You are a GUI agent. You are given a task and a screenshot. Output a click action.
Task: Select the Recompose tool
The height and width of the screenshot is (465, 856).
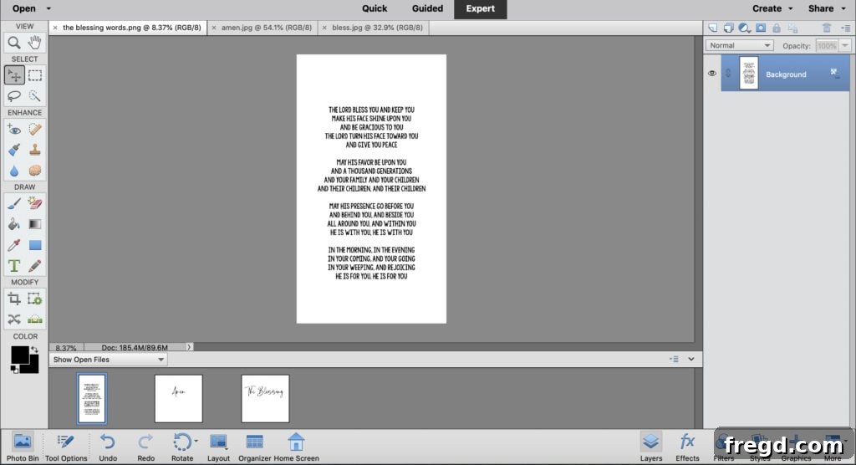[x=35, y=299]
